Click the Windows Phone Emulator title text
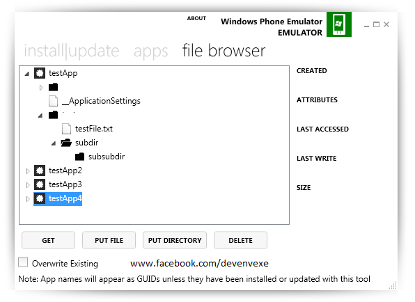 272,22
